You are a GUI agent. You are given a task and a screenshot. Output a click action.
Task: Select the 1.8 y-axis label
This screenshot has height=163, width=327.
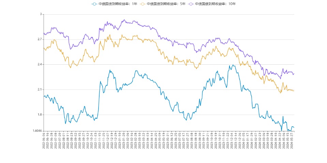(x=39, y=115)
